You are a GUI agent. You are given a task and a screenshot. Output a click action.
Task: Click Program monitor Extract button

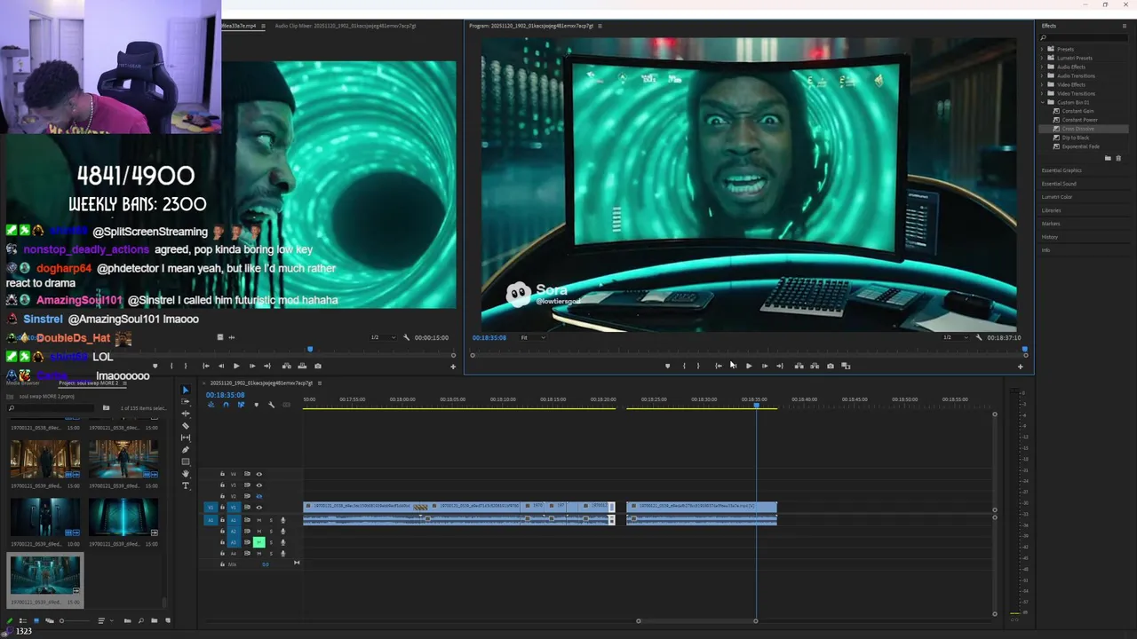click(x=815, y=366)
